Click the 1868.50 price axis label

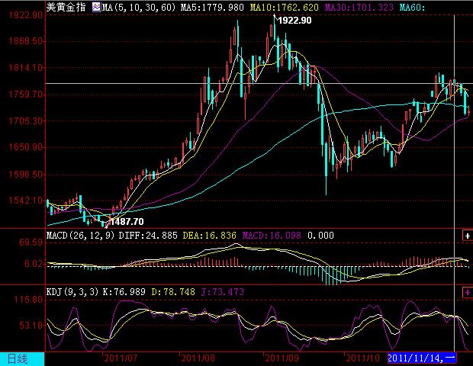coord(26,41)
